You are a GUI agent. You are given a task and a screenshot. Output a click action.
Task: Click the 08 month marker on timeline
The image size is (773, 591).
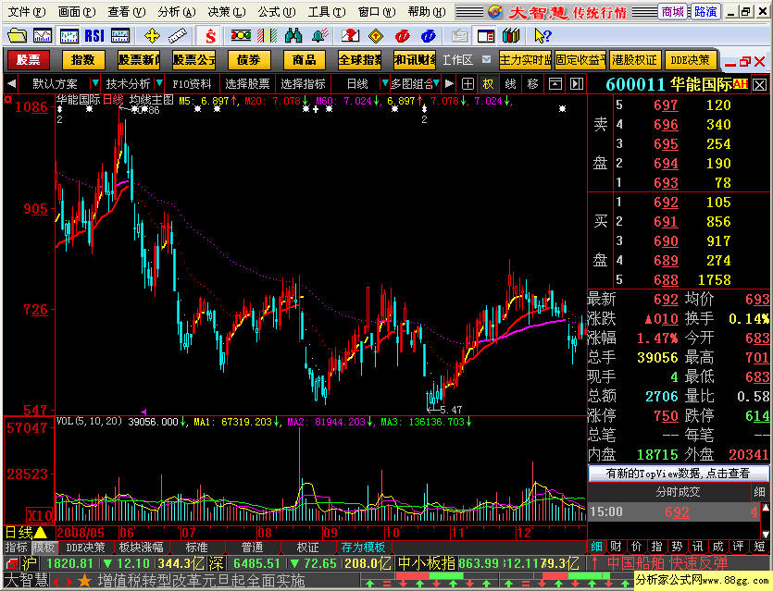click(x=265, y=533)
